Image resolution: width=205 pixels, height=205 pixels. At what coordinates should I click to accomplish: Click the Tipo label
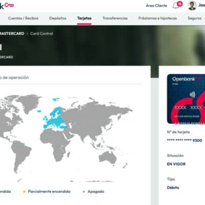coord(171,179)
